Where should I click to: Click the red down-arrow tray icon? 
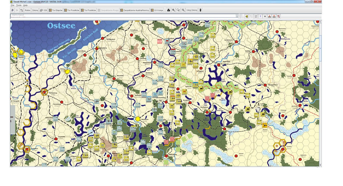coord(270,16)
